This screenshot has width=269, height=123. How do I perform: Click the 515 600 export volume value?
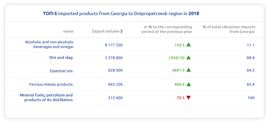[x=115, y=98]
